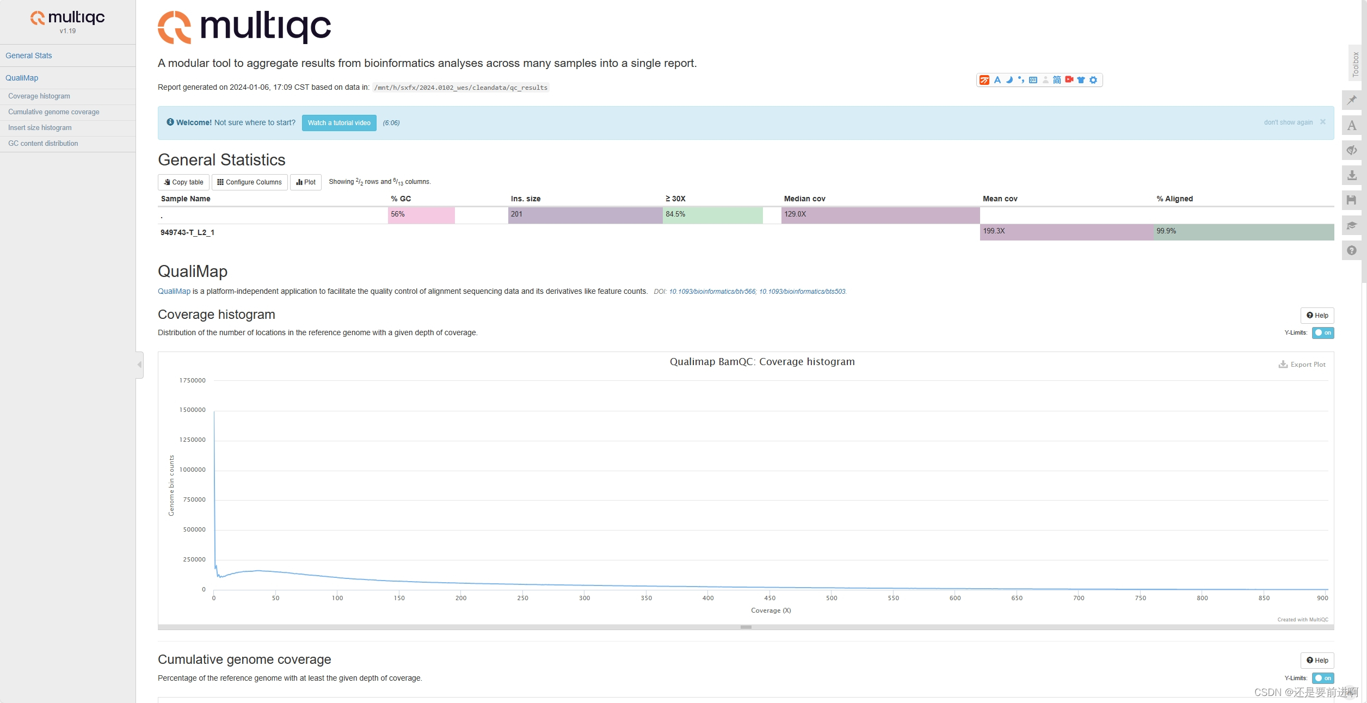Toggle the IME punctuation mode icon

[1021, 80]
